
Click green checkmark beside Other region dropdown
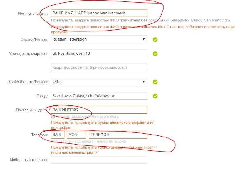(155, 82)
